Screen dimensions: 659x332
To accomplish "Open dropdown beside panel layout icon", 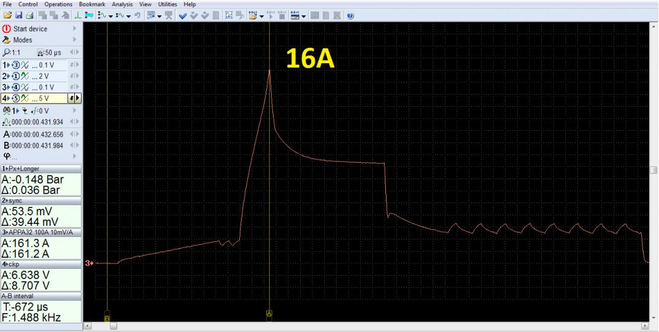I will (x=304, y=16).
